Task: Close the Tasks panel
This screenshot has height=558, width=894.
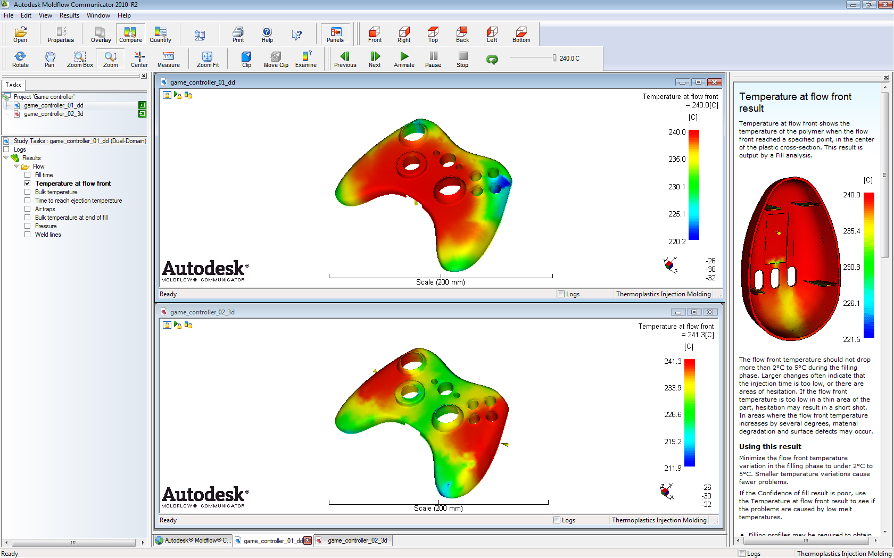Action: (144, 76)
